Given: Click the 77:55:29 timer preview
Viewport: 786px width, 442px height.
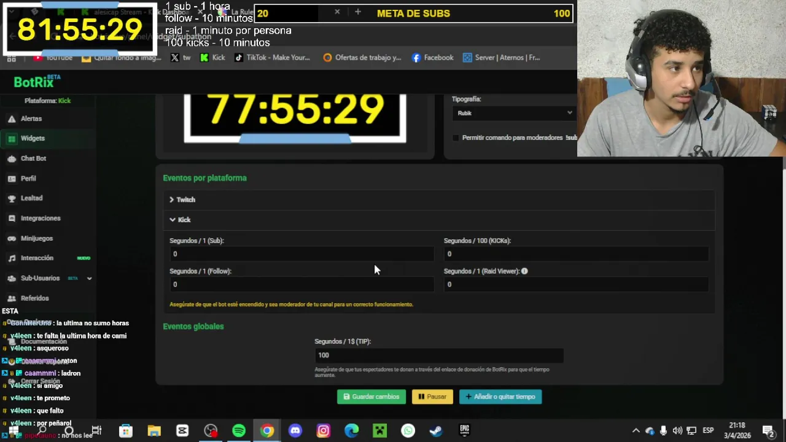Looking at the screenshot, I should coord(295,117).
